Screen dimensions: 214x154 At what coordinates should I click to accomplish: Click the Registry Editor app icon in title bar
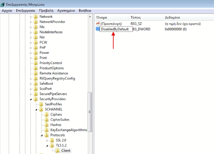click(x=3, y=3)
